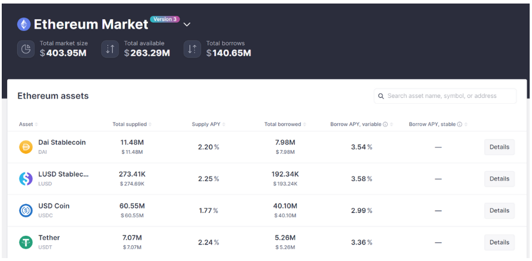The width and height of the screenshot is (532, 261).
Task: Click the LUSD Stablecoin coin icon
Action: point(26,179)
